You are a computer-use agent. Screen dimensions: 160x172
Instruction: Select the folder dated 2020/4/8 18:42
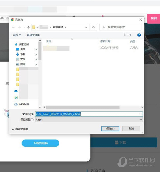(91, 48)
